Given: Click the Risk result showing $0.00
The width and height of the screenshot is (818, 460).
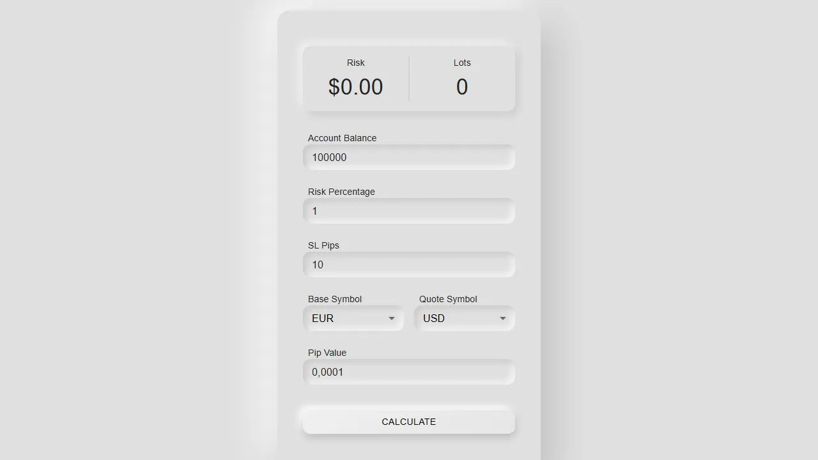Looking at the screenshot, I should click(355, 87).
